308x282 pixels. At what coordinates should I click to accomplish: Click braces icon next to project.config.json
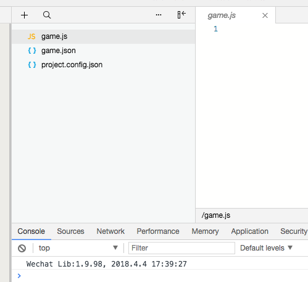pos(32,65)
